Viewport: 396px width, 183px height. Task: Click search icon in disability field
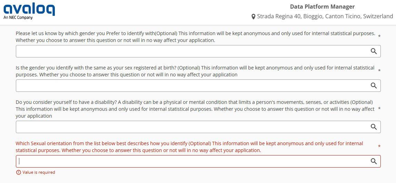coord(374,127)
